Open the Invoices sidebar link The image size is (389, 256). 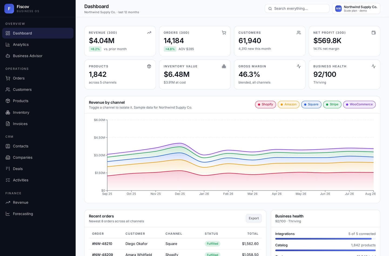pyautogui.click(x=38, y=124)
